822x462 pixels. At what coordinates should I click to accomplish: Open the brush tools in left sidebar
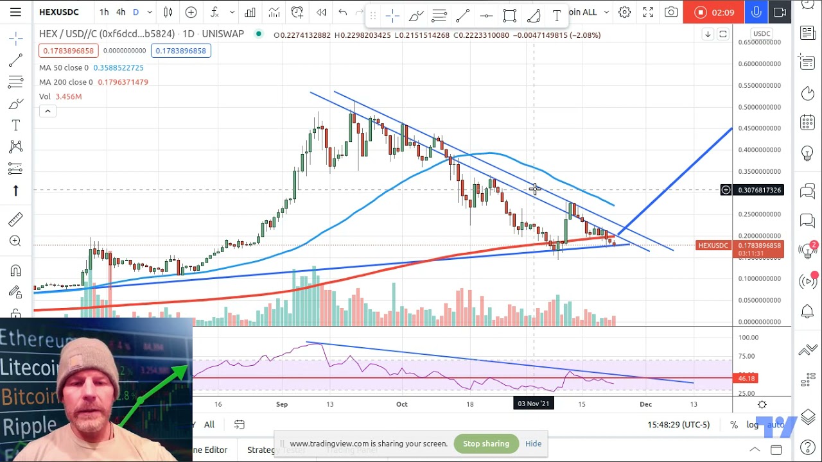point(15,104)
